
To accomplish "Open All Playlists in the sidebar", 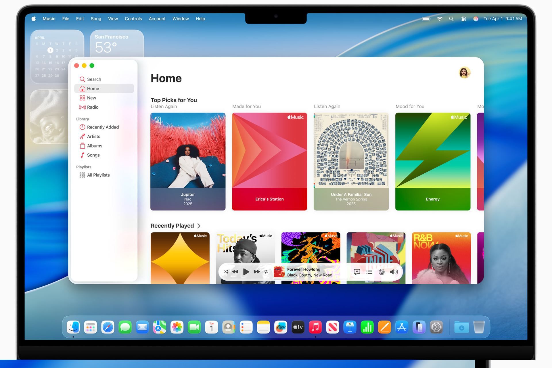I will [x=104, y=175].
